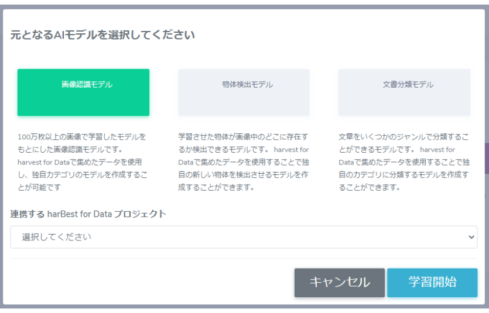Start training with the 学習開始 button

tap(432, 283)
